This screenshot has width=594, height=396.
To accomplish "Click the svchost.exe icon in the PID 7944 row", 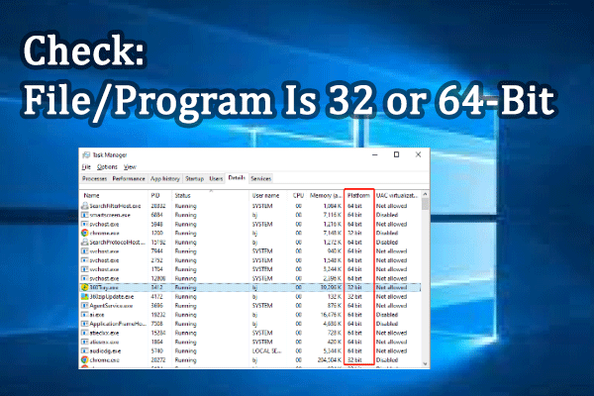I will [x=85, y=251].
